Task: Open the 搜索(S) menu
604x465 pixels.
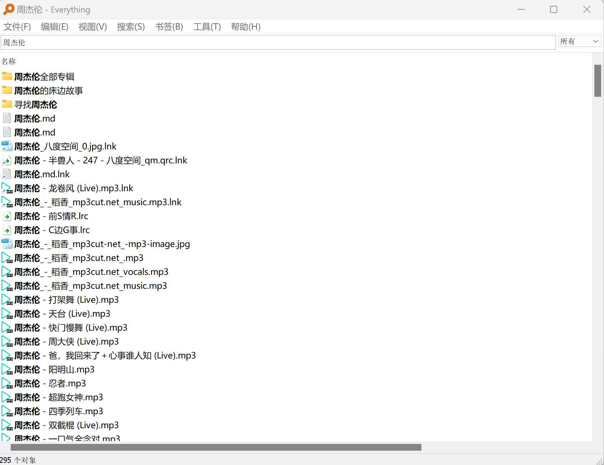Action: pos(131,27)
